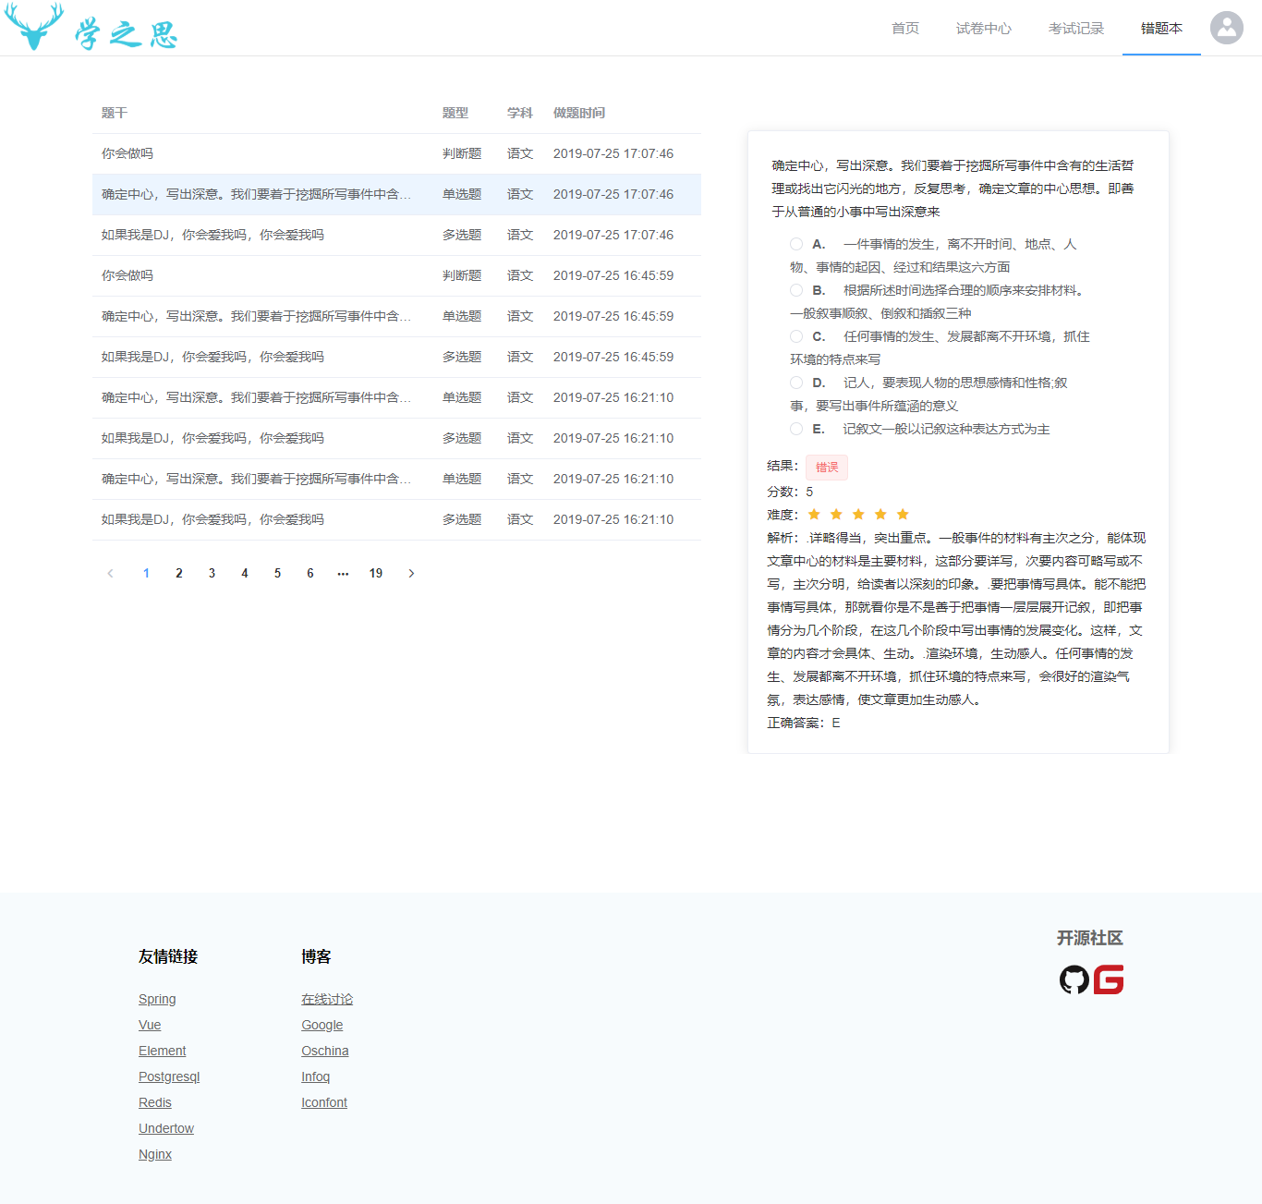Select the first 你会做吗 question row
Viewport: 1262px width, 1204px height.
click(127, 154)
